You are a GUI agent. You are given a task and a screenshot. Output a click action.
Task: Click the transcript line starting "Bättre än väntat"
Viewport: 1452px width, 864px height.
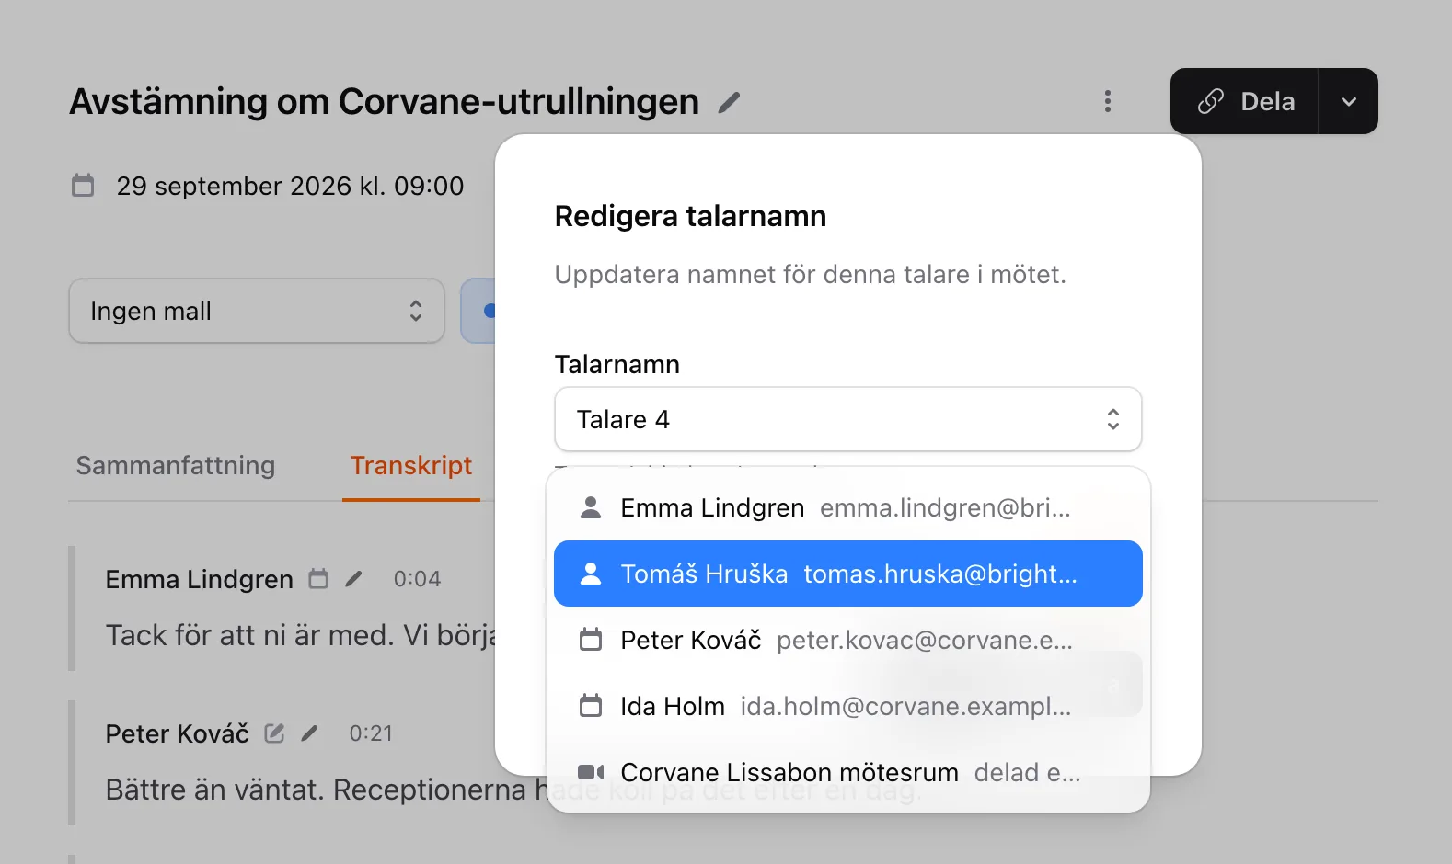[328, 790]
